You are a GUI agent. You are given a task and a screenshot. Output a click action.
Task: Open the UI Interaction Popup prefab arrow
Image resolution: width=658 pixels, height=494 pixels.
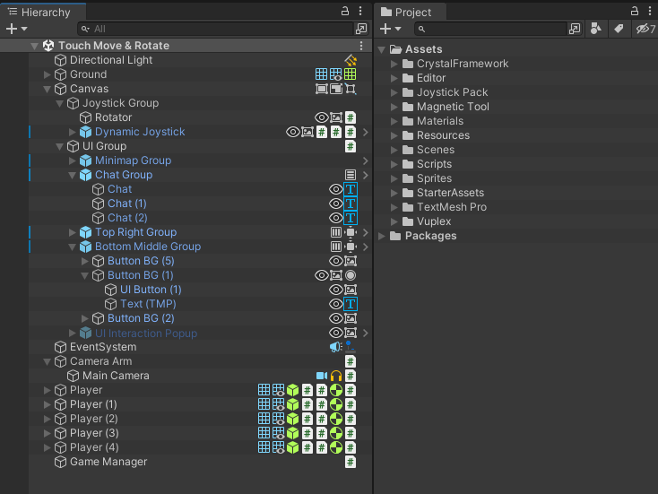(x=366, y=333)
